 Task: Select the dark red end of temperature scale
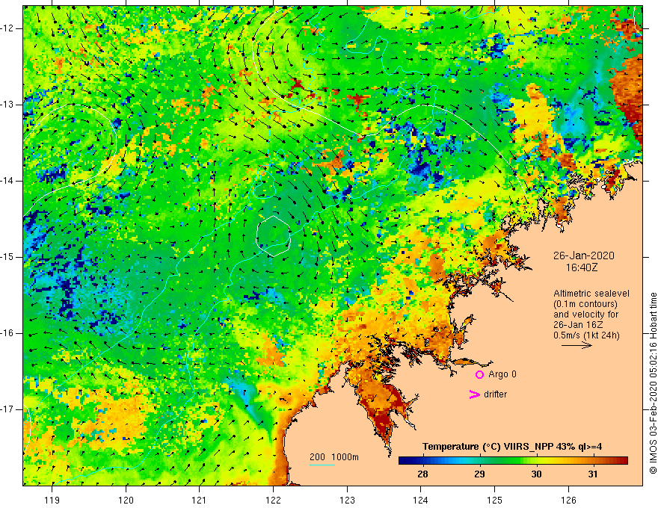624,461
